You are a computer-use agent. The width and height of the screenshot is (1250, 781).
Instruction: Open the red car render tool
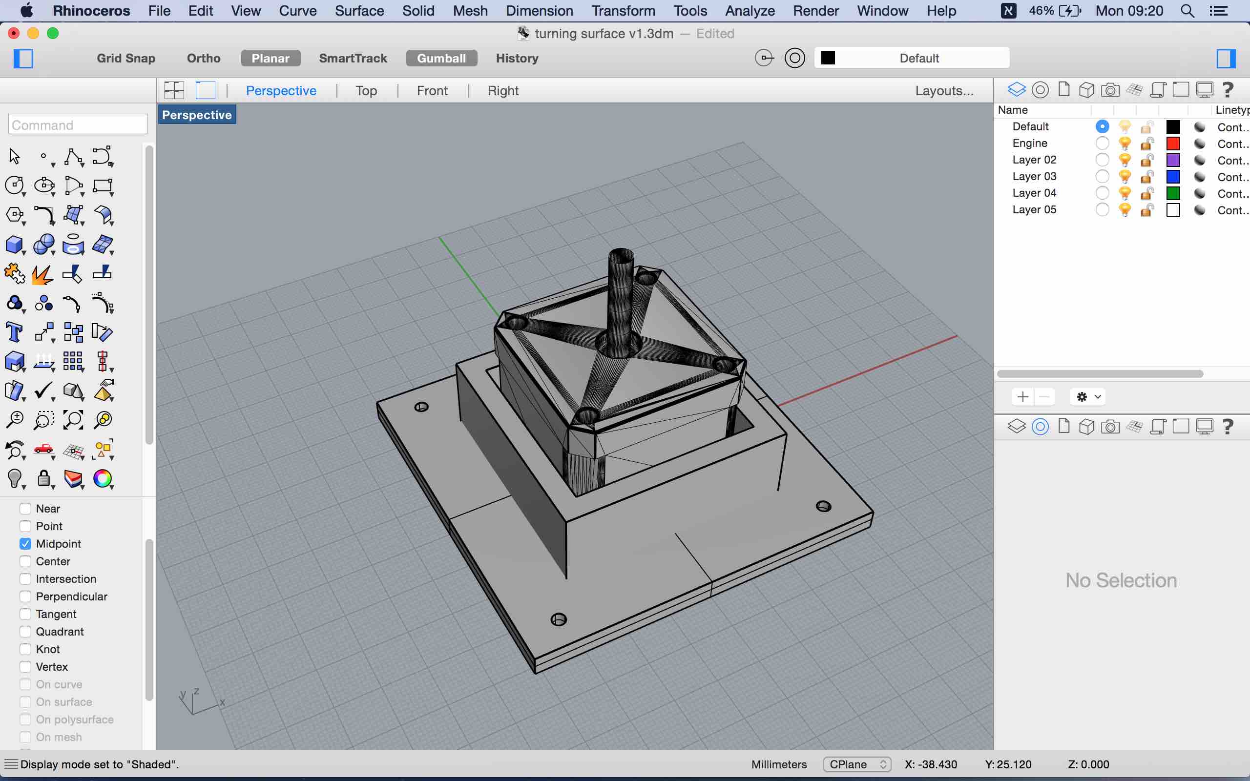pyautogui.click(x=44, y=450)
